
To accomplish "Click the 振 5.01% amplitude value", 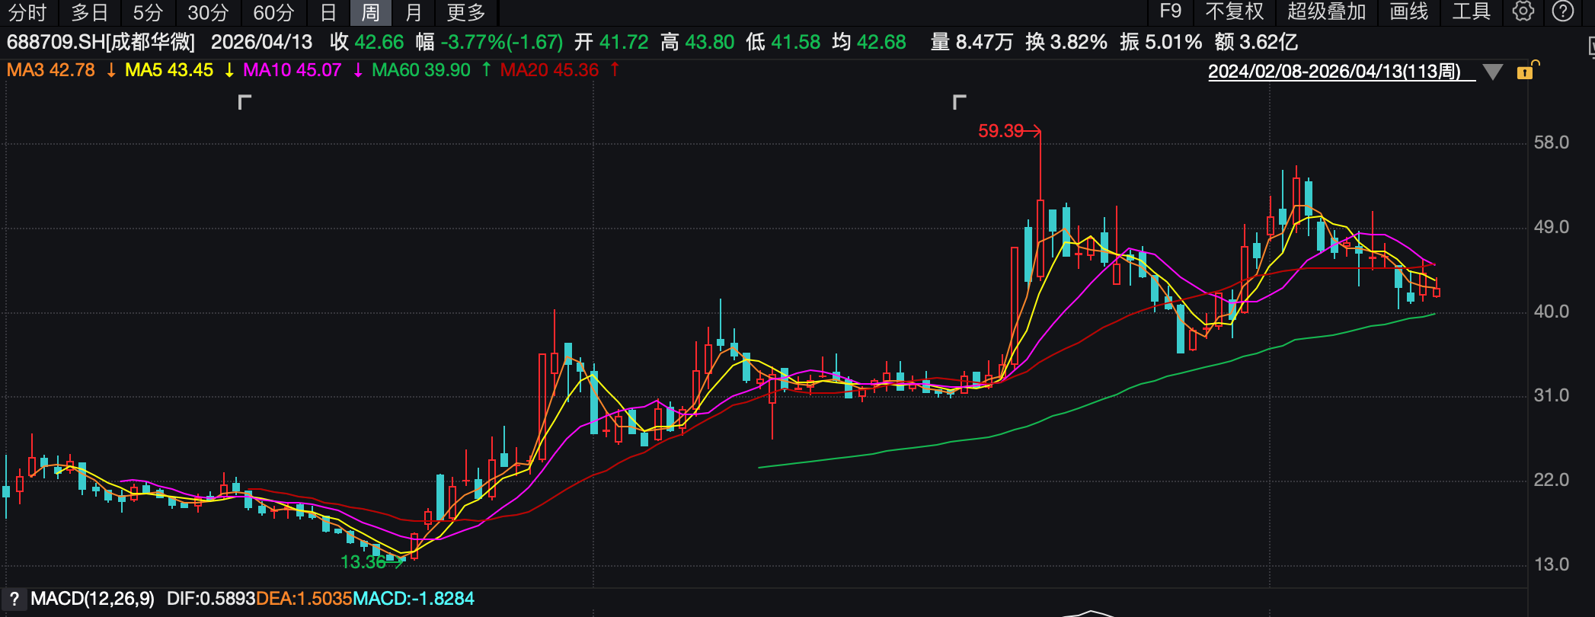I will pos(1161,42).
